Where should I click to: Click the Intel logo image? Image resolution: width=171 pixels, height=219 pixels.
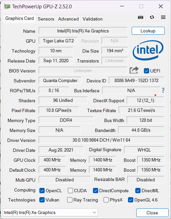click(x=148, y=50)
